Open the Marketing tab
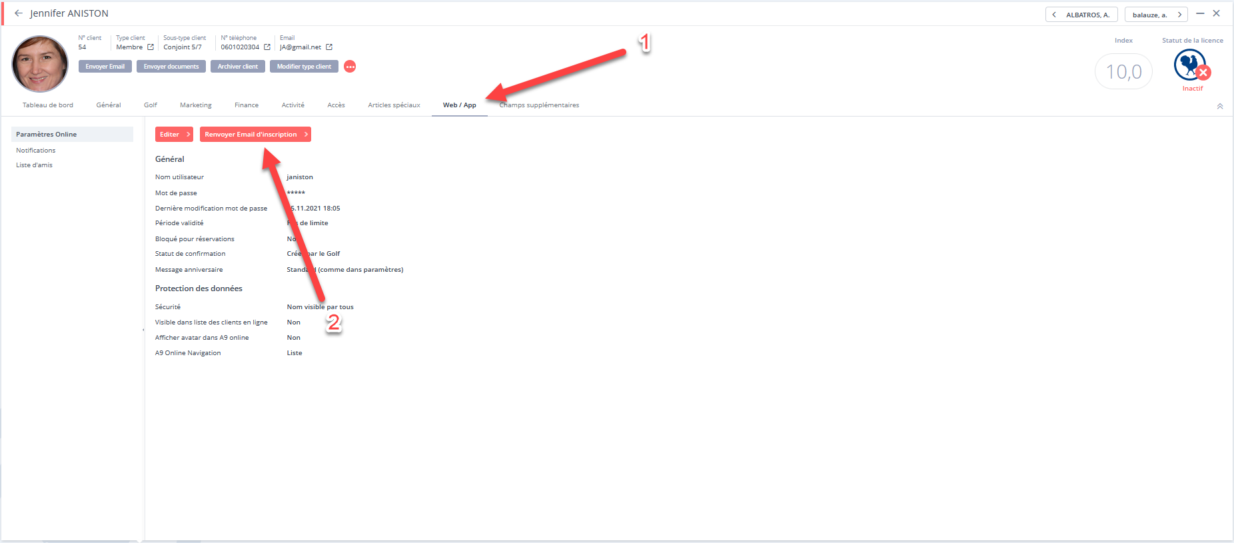 pyautogui.click(x=196, y=105)
